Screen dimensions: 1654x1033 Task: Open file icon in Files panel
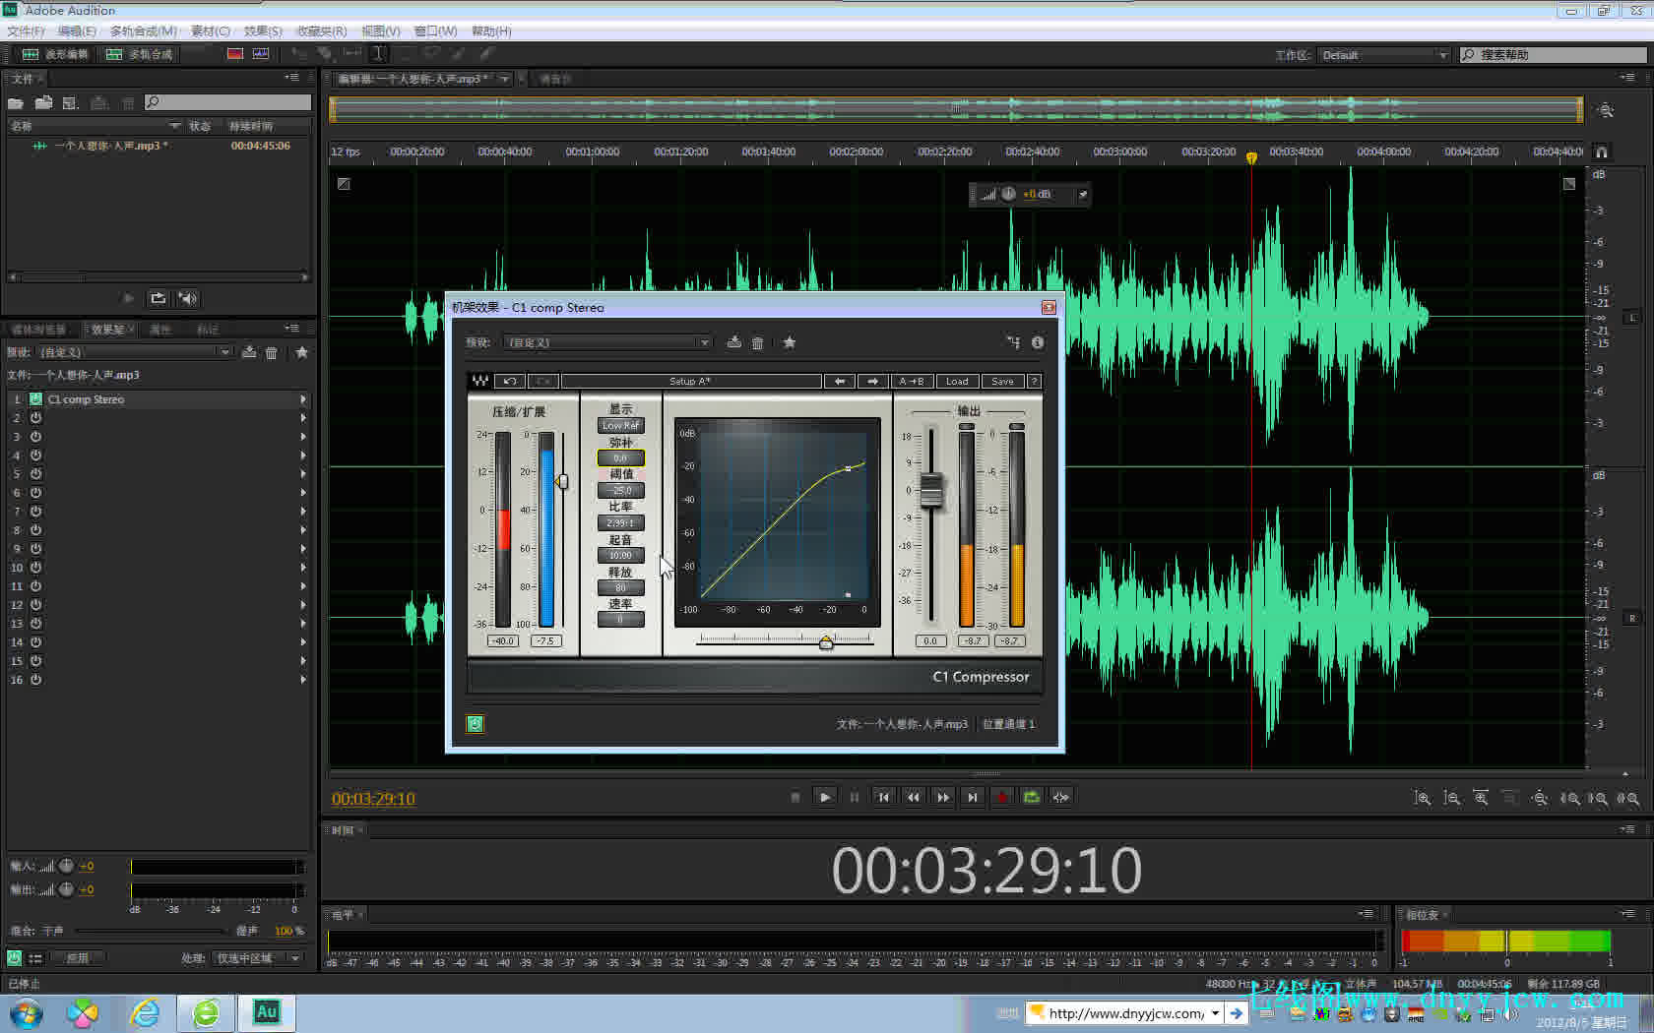click(16, 102)
